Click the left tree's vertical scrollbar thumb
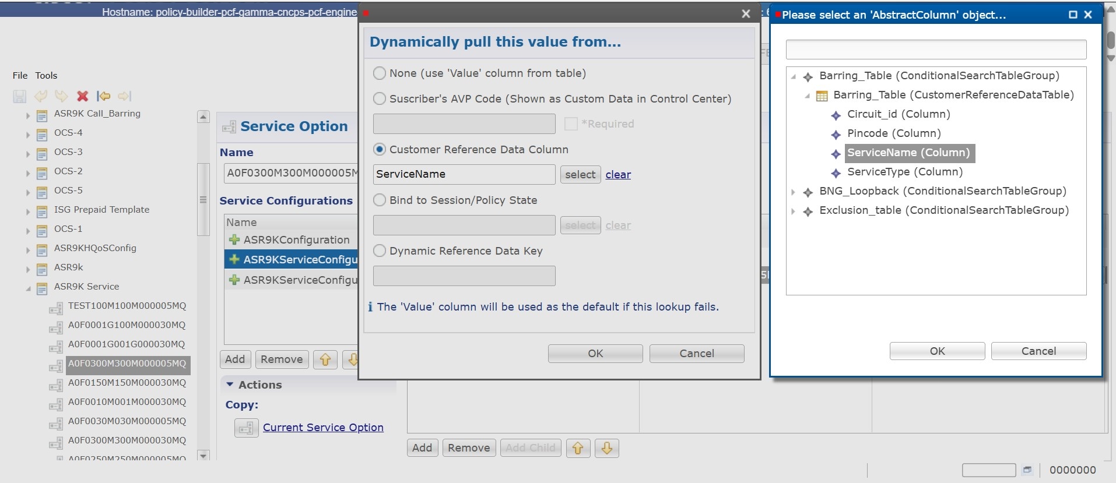The height and width of the screenshot is (483, 1116). pyautogui.click(x=203, y=200)
